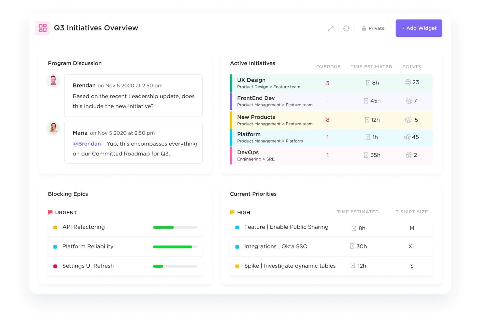Click hourglass icon beside 30h estimate
The height and width of the screenshot is (321, 481).
tap(352, 246)
